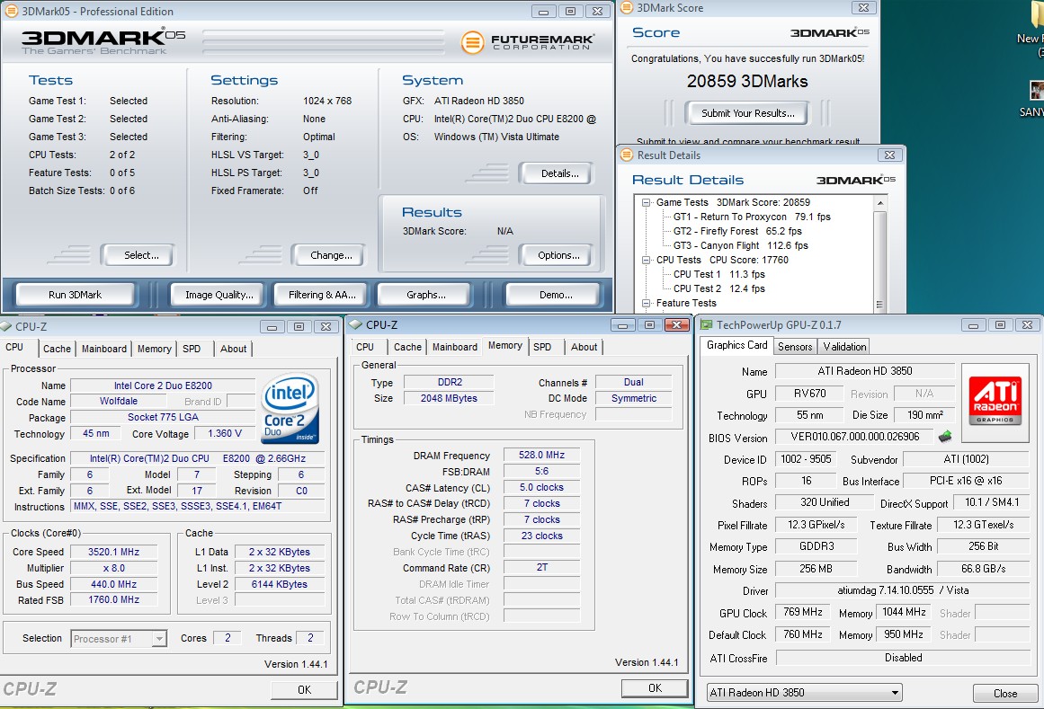Click the Intel Core 2 Duo logo
1044x709 pixels.
(289, 409)
